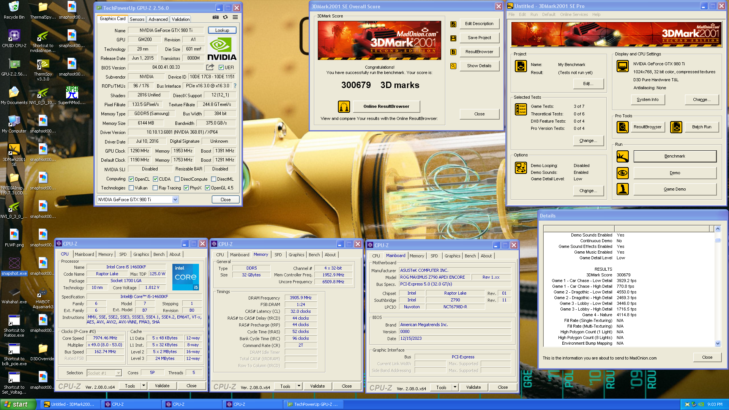Click the Benchmark run icon in 3DMark

[x=623, y=156]
